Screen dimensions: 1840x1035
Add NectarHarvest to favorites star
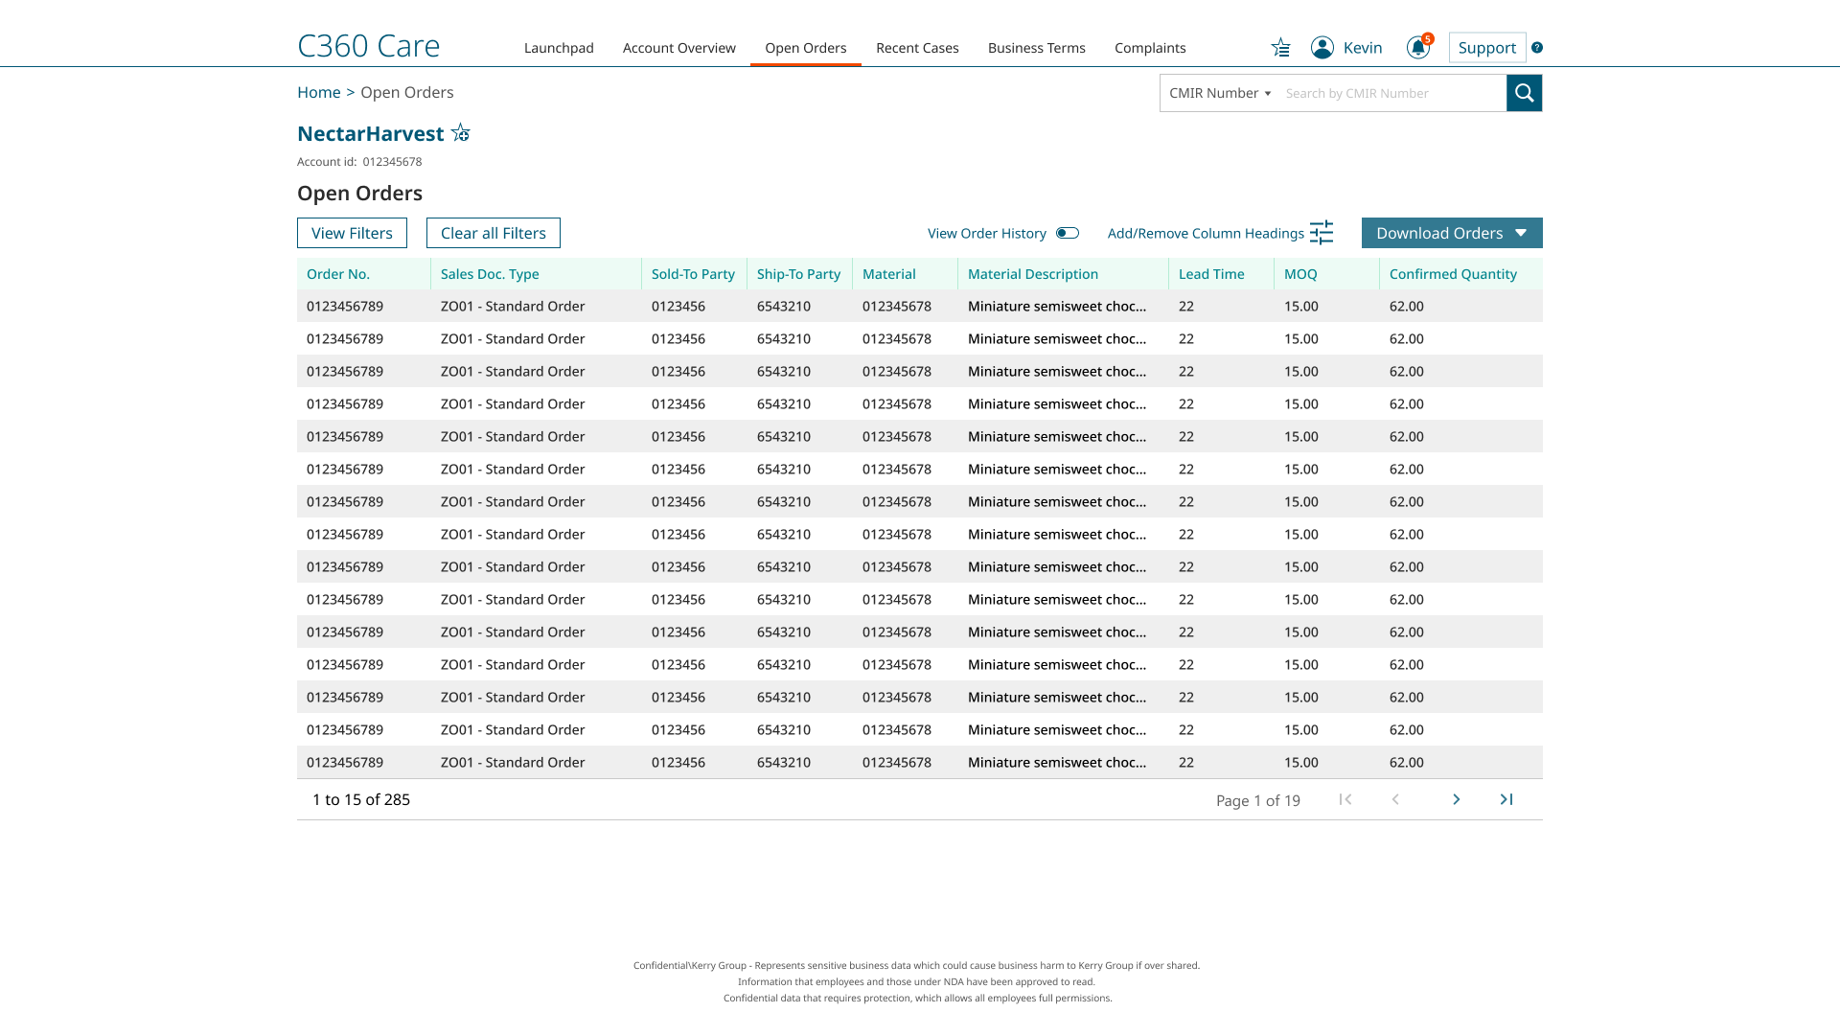(x=461, y=133)
